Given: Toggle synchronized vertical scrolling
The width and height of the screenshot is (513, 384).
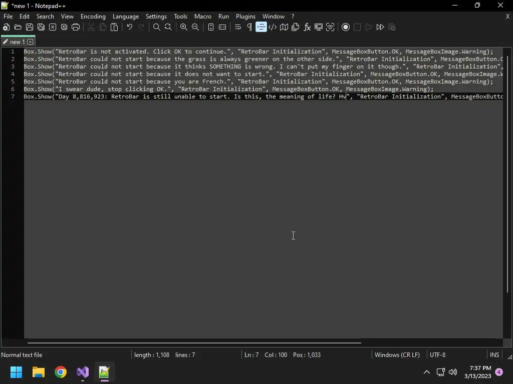Looking at the screenshot, I should coord(211,27).
